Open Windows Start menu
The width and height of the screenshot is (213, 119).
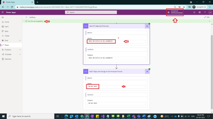tap(3, 116)
